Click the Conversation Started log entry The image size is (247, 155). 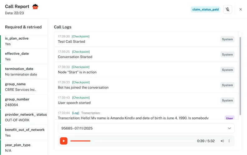[x=146, y=54]
